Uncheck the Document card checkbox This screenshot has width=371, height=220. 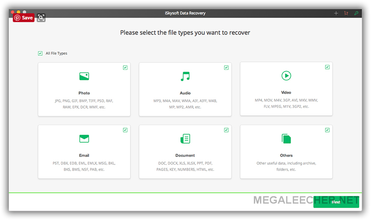coord(226,130)
